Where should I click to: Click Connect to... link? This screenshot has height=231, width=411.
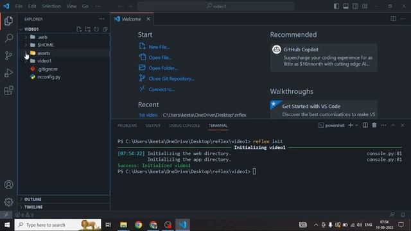click(x=161, y=89)
